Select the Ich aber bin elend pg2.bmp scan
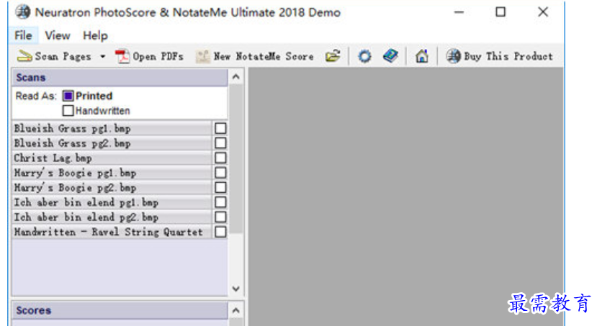 (x=112, y=217)
